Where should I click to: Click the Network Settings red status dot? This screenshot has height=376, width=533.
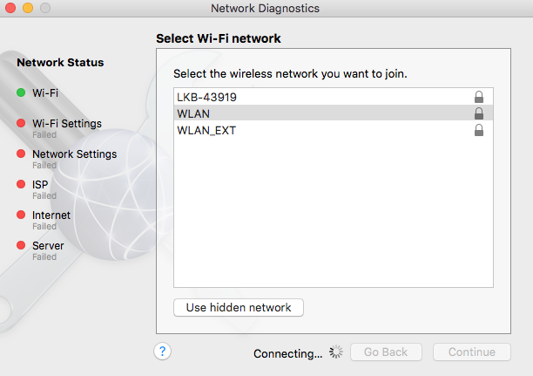point(20,154)
